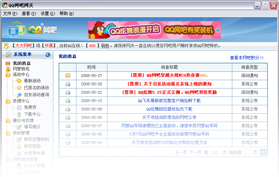
Task: Open QQ炫舞5.22正式公测 message
Action: click(169, 92)
